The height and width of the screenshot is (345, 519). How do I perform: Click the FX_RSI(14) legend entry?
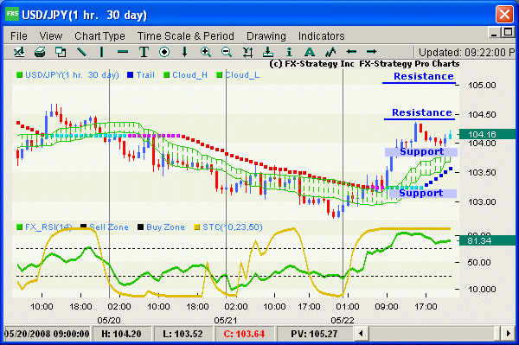pos(44,227)
